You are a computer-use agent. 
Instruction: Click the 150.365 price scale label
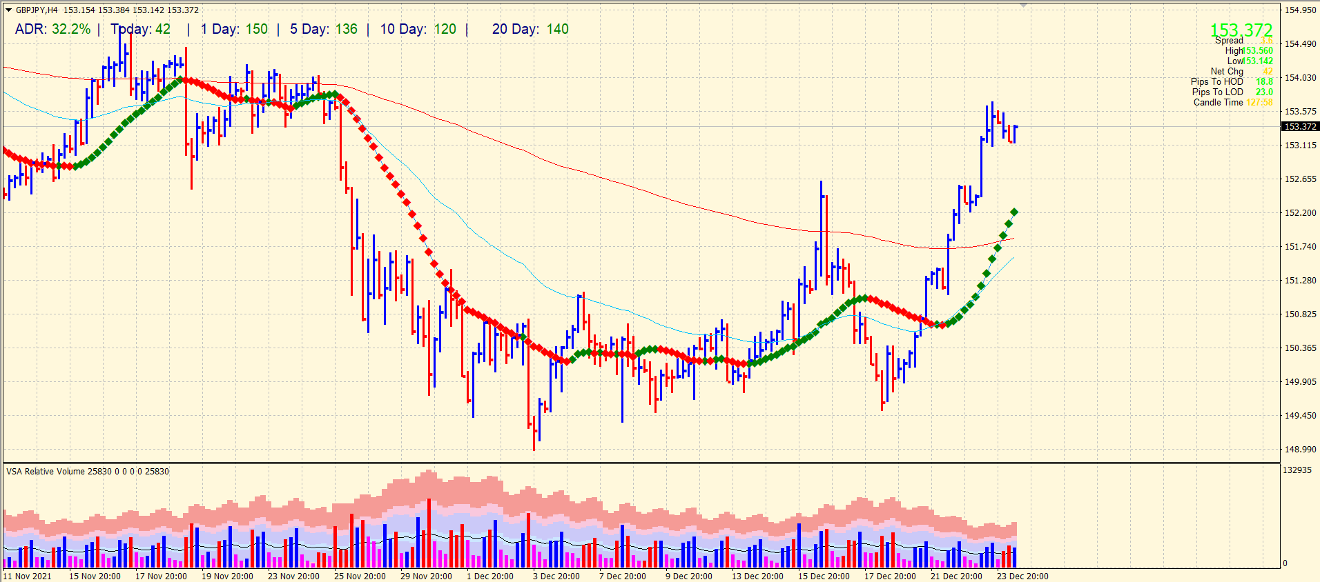point(1300,348)
